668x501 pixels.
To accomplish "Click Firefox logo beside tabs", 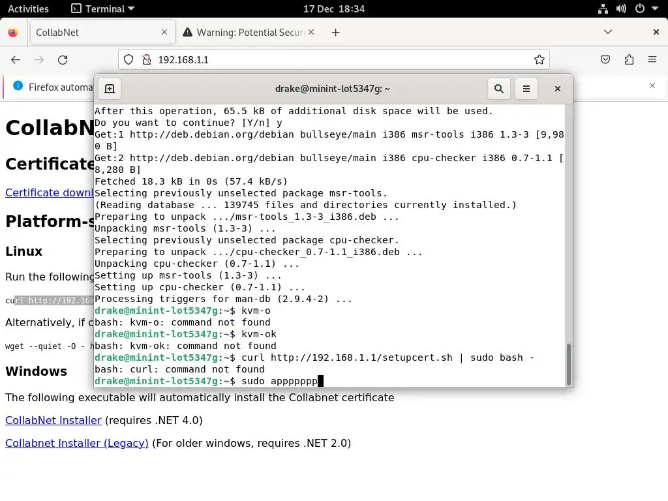I will 13,33.
